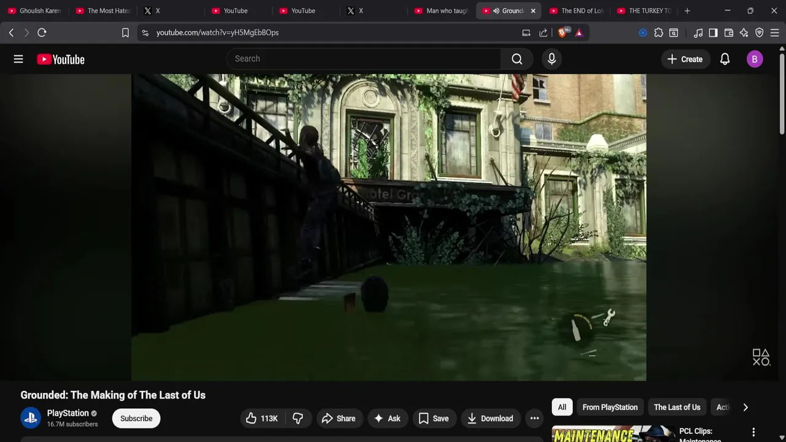This screenshot has width=786, height=442.
Task: Close the Grounded video tab
Action: pos(533,10)
